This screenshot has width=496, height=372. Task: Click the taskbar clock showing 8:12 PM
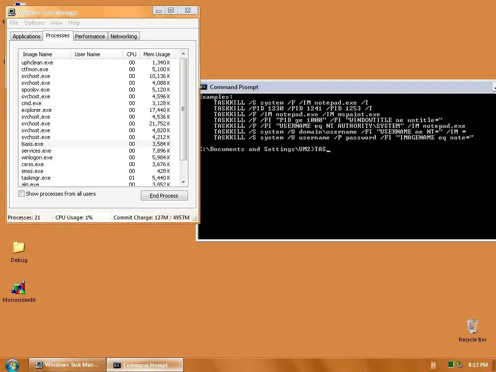478,365
